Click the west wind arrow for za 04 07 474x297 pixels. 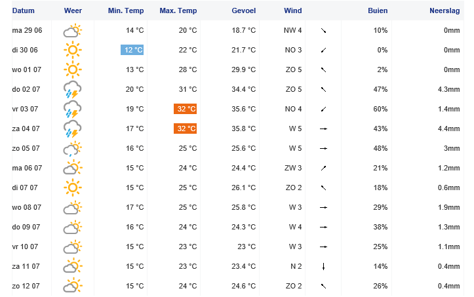[x=323, y=129]
